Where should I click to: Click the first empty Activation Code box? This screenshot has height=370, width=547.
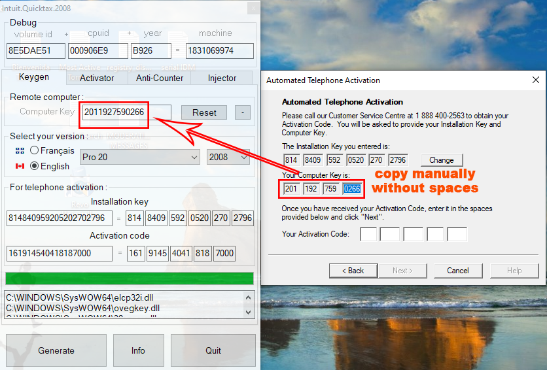[368, 234]
